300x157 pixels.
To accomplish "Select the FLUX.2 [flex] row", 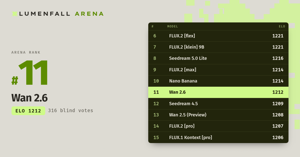I will coord(218,36).
